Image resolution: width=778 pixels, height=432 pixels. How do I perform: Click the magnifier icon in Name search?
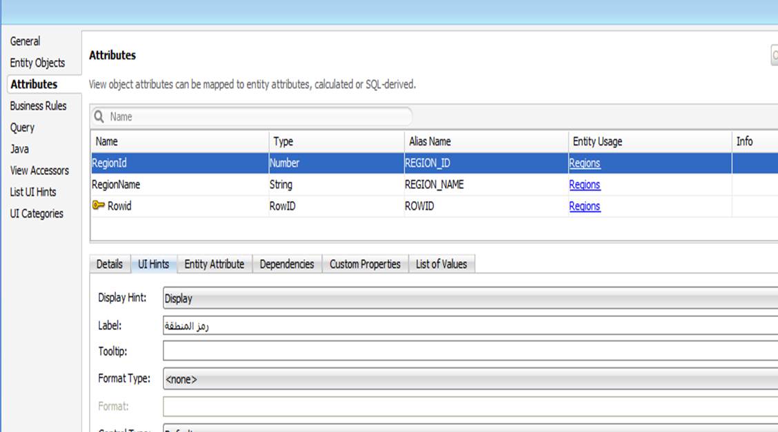point(99,117)
